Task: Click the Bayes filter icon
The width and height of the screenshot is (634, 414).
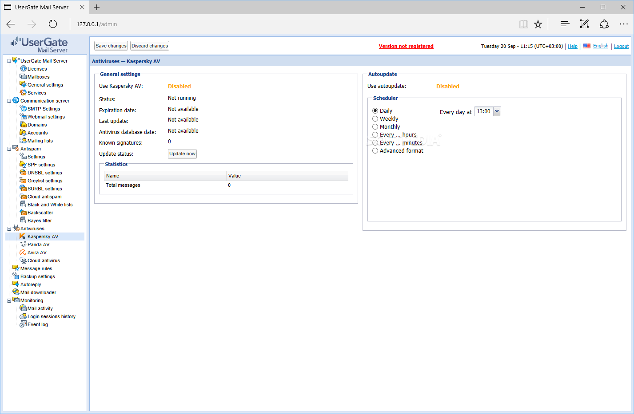Action: point(23,221)
